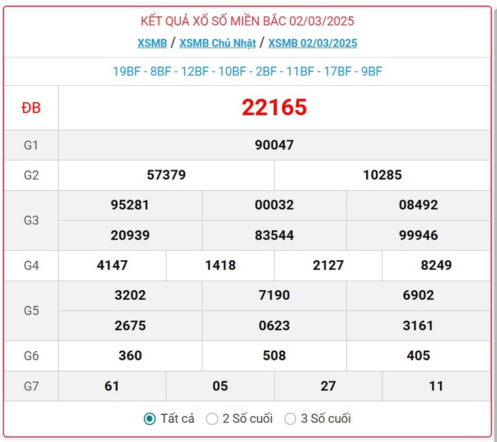The image size is (497, 442).
Task: Open the XSMB 02/03/2025 link
Action: click(312, 43)
